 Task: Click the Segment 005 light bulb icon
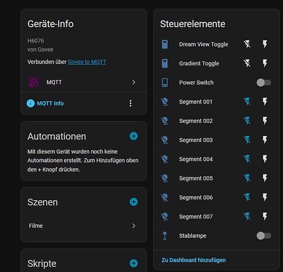pos(165,178)
